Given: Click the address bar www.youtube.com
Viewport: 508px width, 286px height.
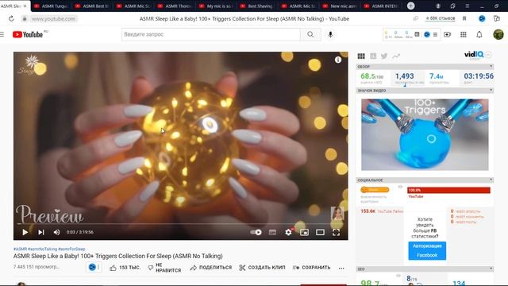Looking at the screenshot, I should [x=53, y=19].
